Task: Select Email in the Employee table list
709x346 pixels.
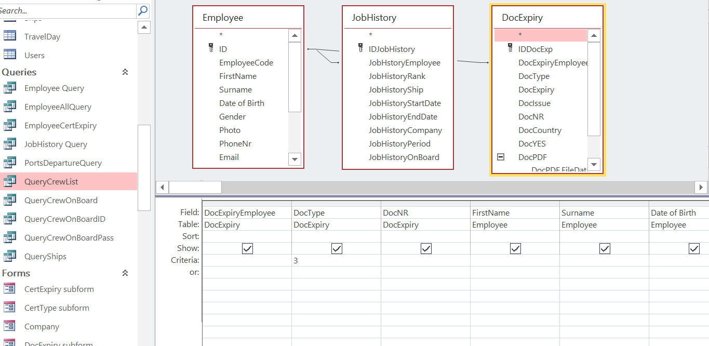Action: tap(229, 157)
